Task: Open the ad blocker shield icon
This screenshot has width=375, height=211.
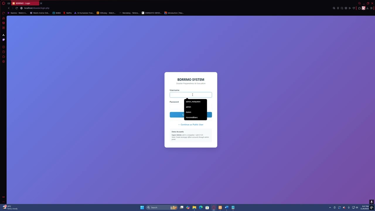Action: coord(346,8)
